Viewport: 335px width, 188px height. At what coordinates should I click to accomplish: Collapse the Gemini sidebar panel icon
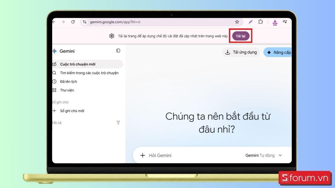118,51
